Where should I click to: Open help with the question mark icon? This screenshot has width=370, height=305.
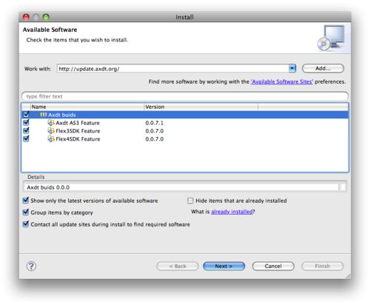click(x=31, y=266)
